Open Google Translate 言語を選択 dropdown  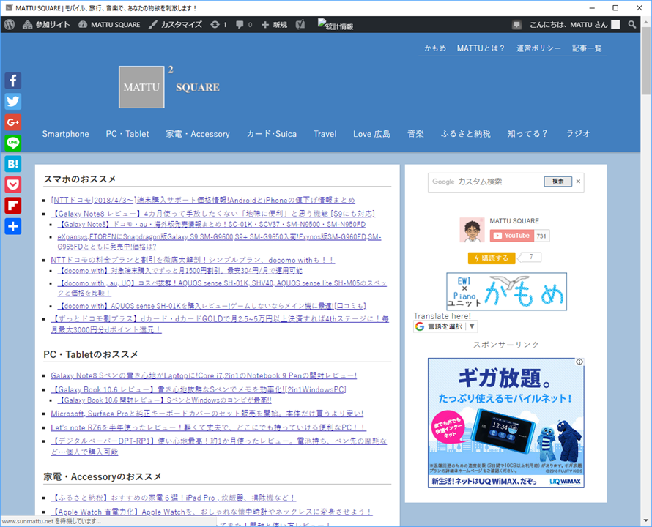pyautogui.click(x=445, y=326)
